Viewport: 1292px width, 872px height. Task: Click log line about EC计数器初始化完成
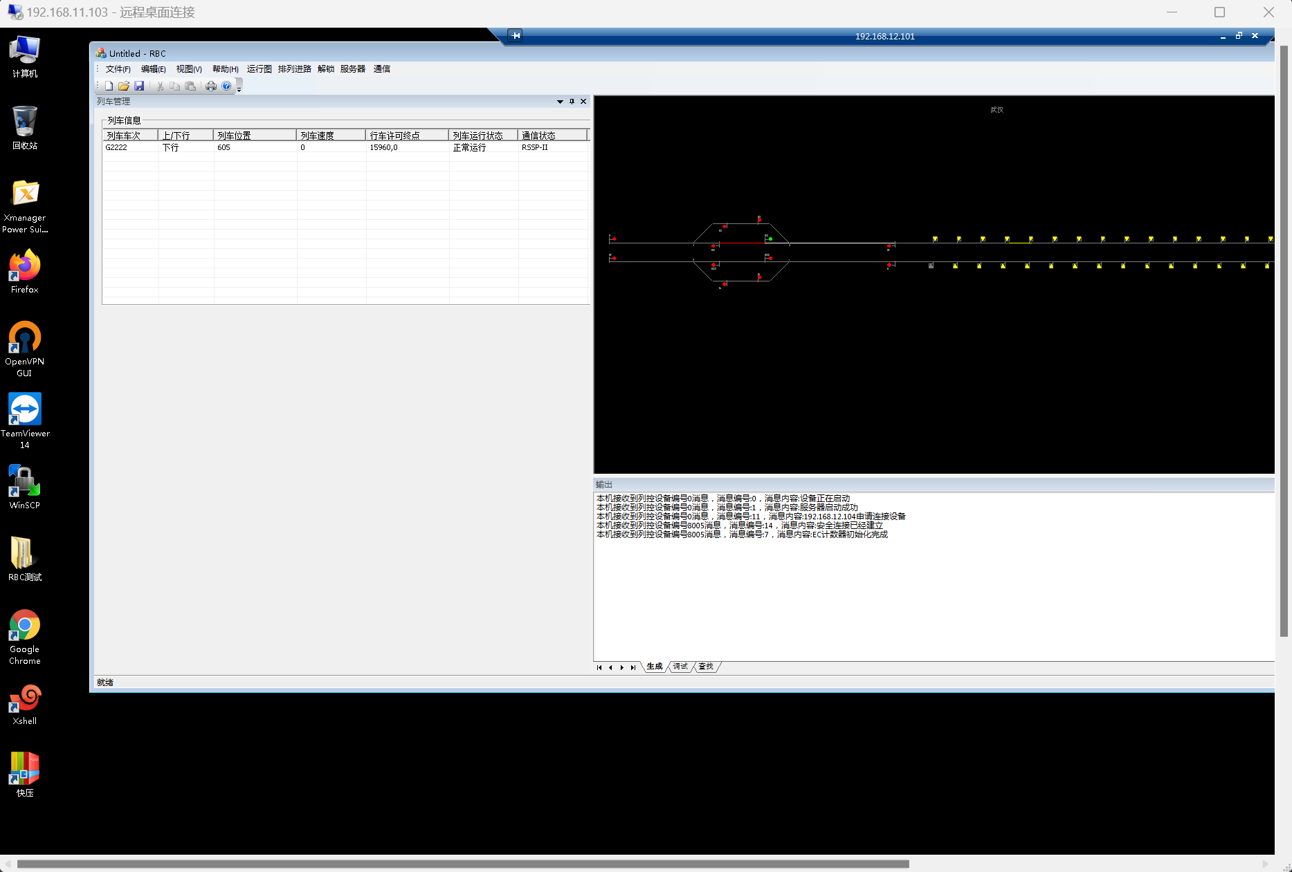[742, 535]
